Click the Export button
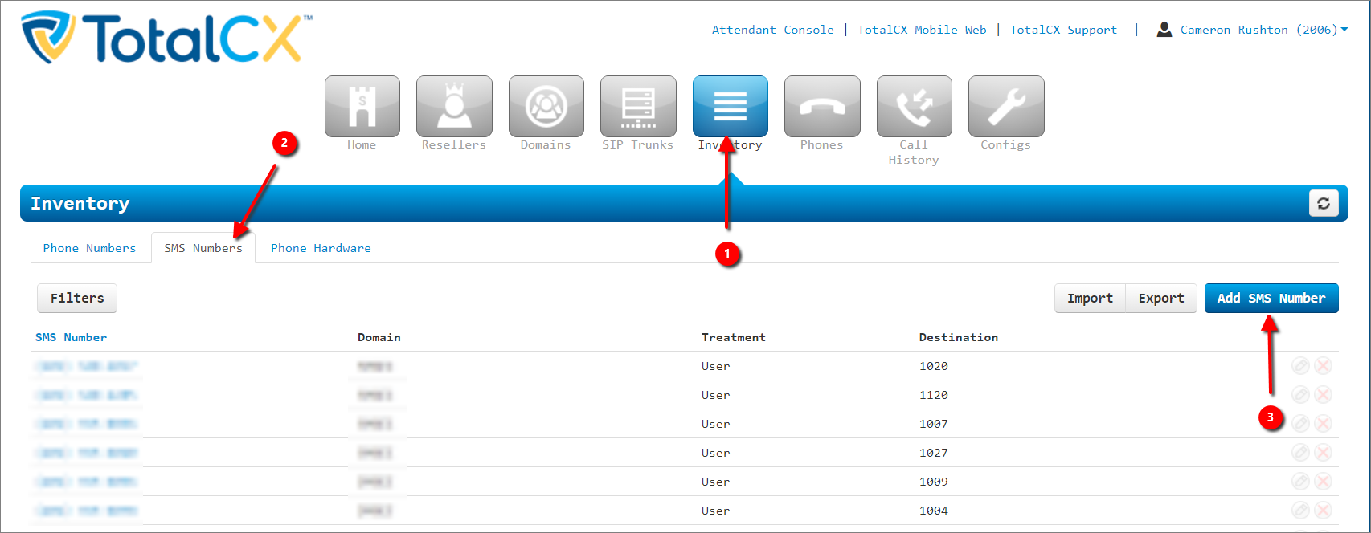 coord(1161,298)
